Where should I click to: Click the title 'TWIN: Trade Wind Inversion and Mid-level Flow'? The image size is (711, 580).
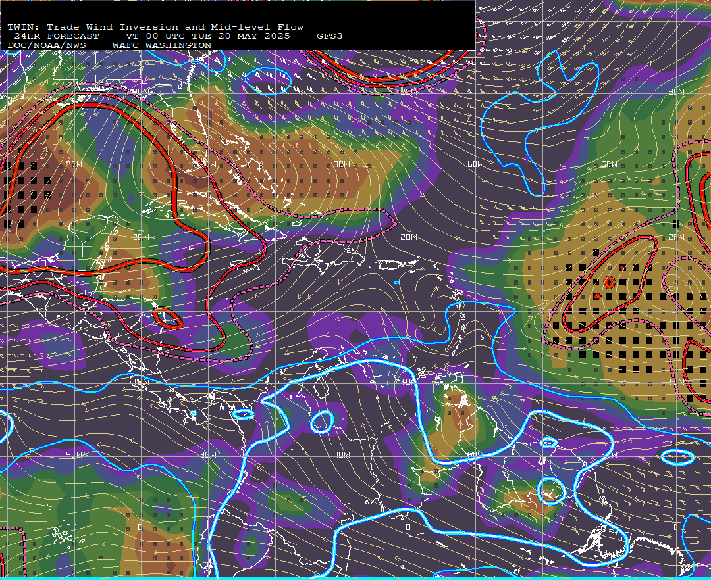tap(155, 27)
